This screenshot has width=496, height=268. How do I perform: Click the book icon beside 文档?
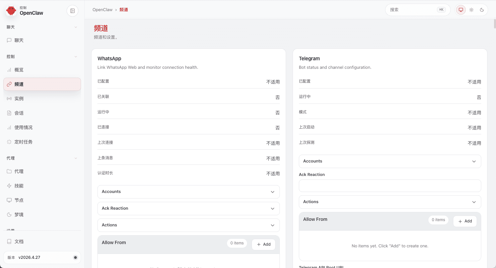click(9, 241)
